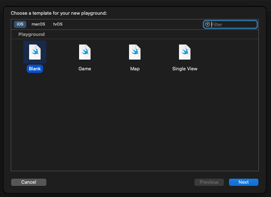Select the Map playground template icon
Viewport: 271px width, 197px height.
point(135,52)
